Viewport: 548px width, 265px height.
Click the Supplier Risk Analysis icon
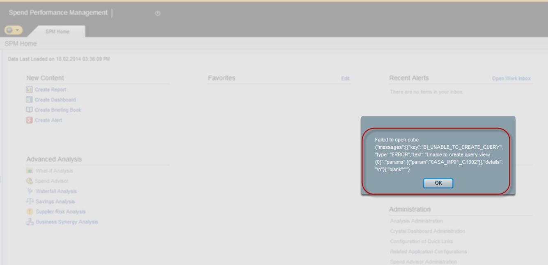(x=30, y=211)
